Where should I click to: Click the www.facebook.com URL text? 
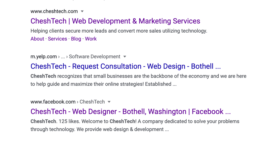click(x=53, y=102)
